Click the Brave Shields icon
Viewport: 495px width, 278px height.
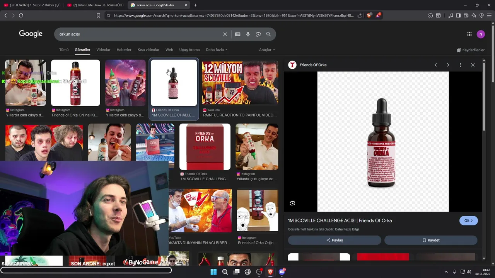click(x=369, y=15)
